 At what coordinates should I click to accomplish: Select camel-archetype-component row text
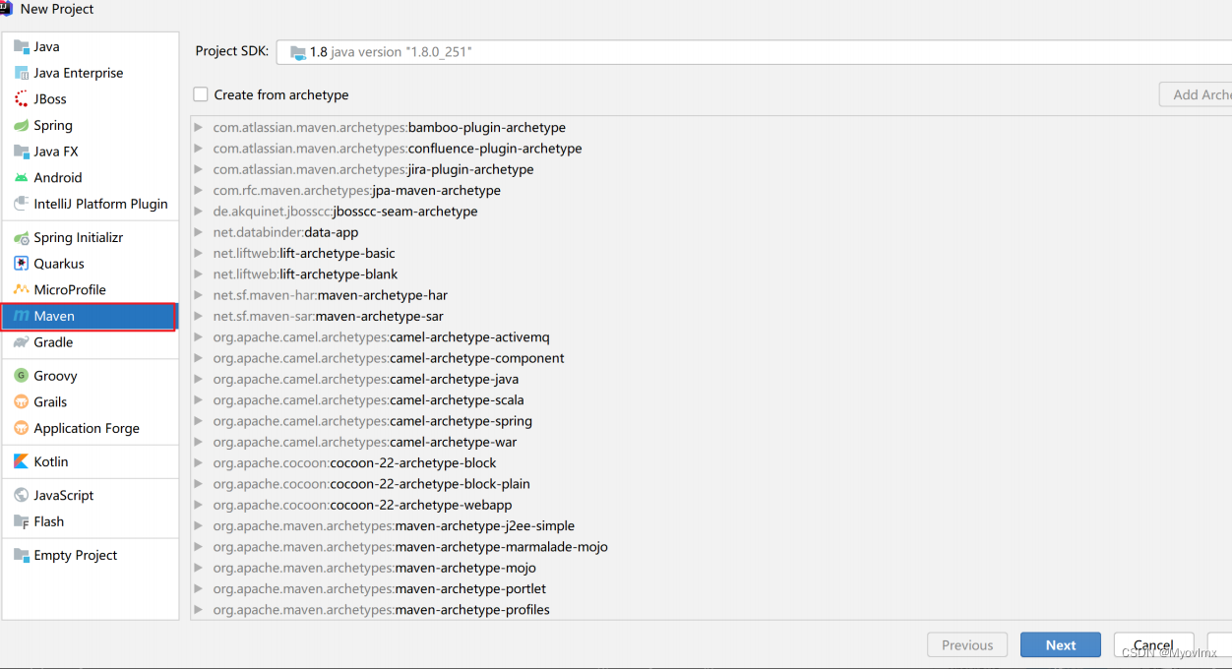pyautogui.click(x=389, y=358)
